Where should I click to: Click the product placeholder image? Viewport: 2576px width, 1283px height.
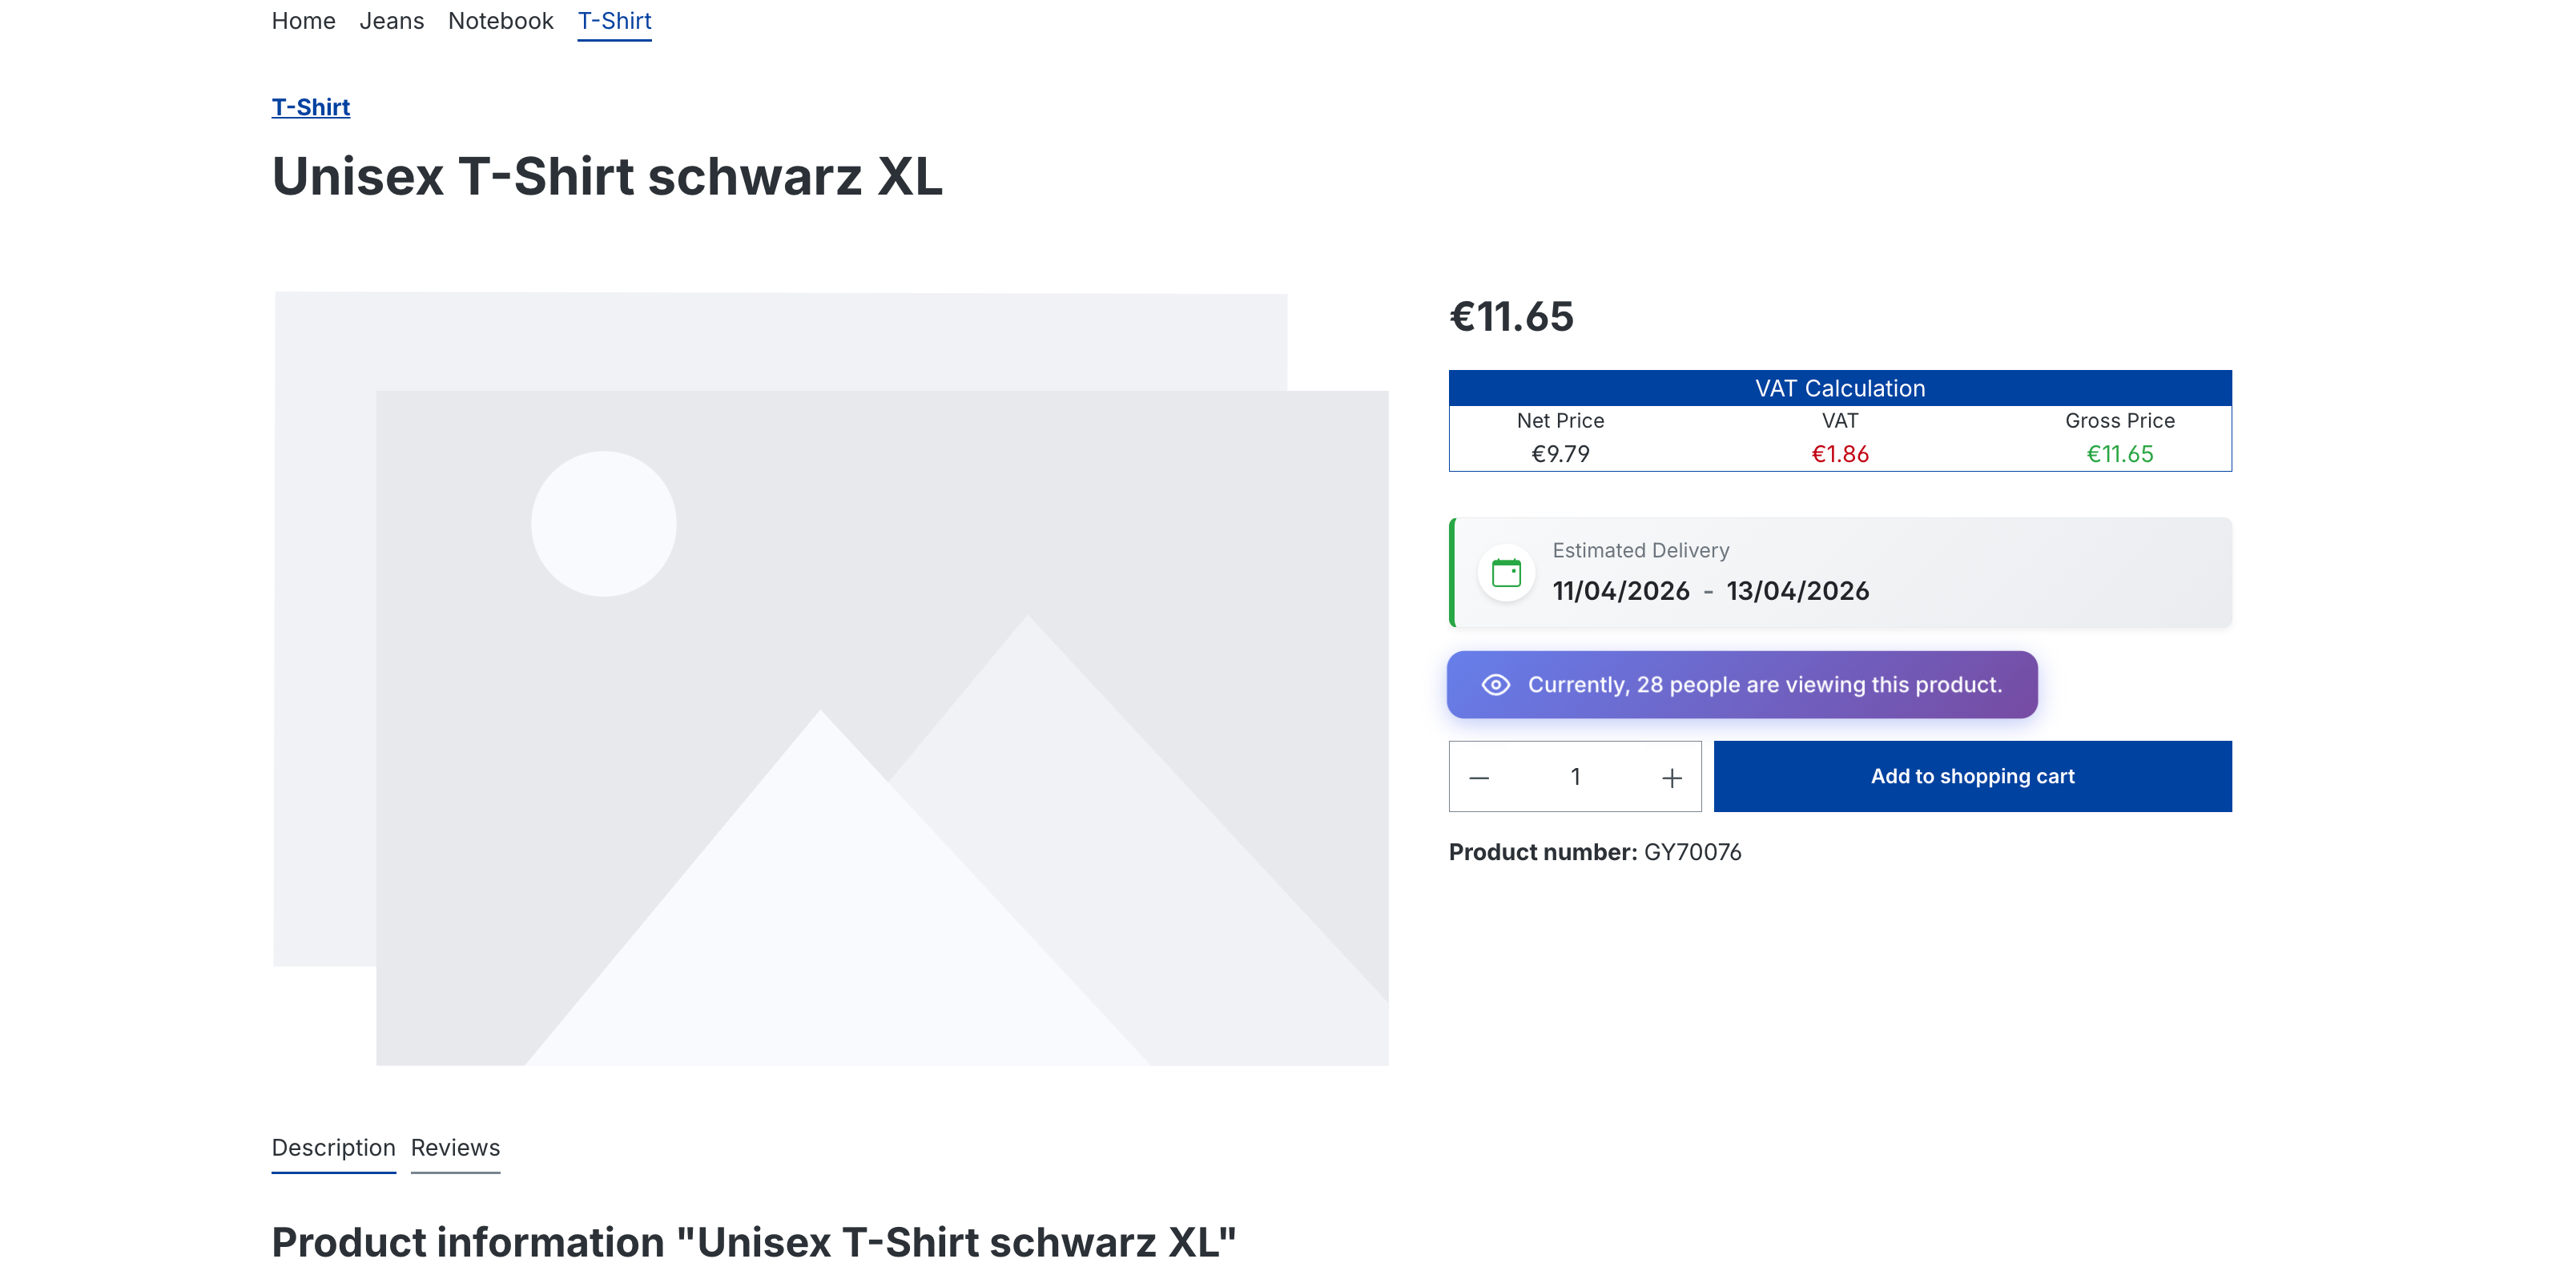pyautogui.click(x=830, y=678)
